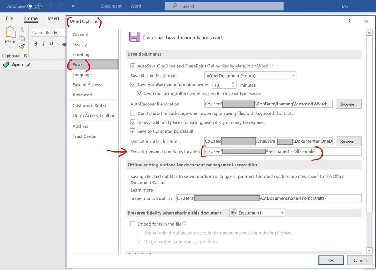Browse for AutoRecover file location
376x270 pixels.
[x=349, y=104]
